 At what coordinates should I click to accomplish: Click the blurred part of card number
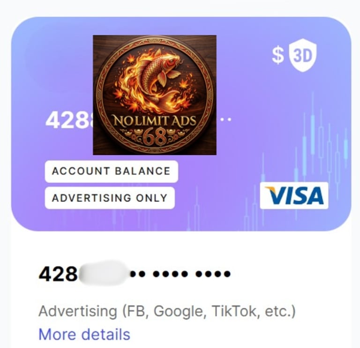coord(103,273)
